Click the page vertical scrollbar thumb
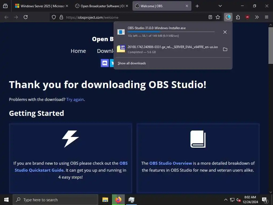The width and height of the screenshot is (273, 205). click(x=271, y=45)
